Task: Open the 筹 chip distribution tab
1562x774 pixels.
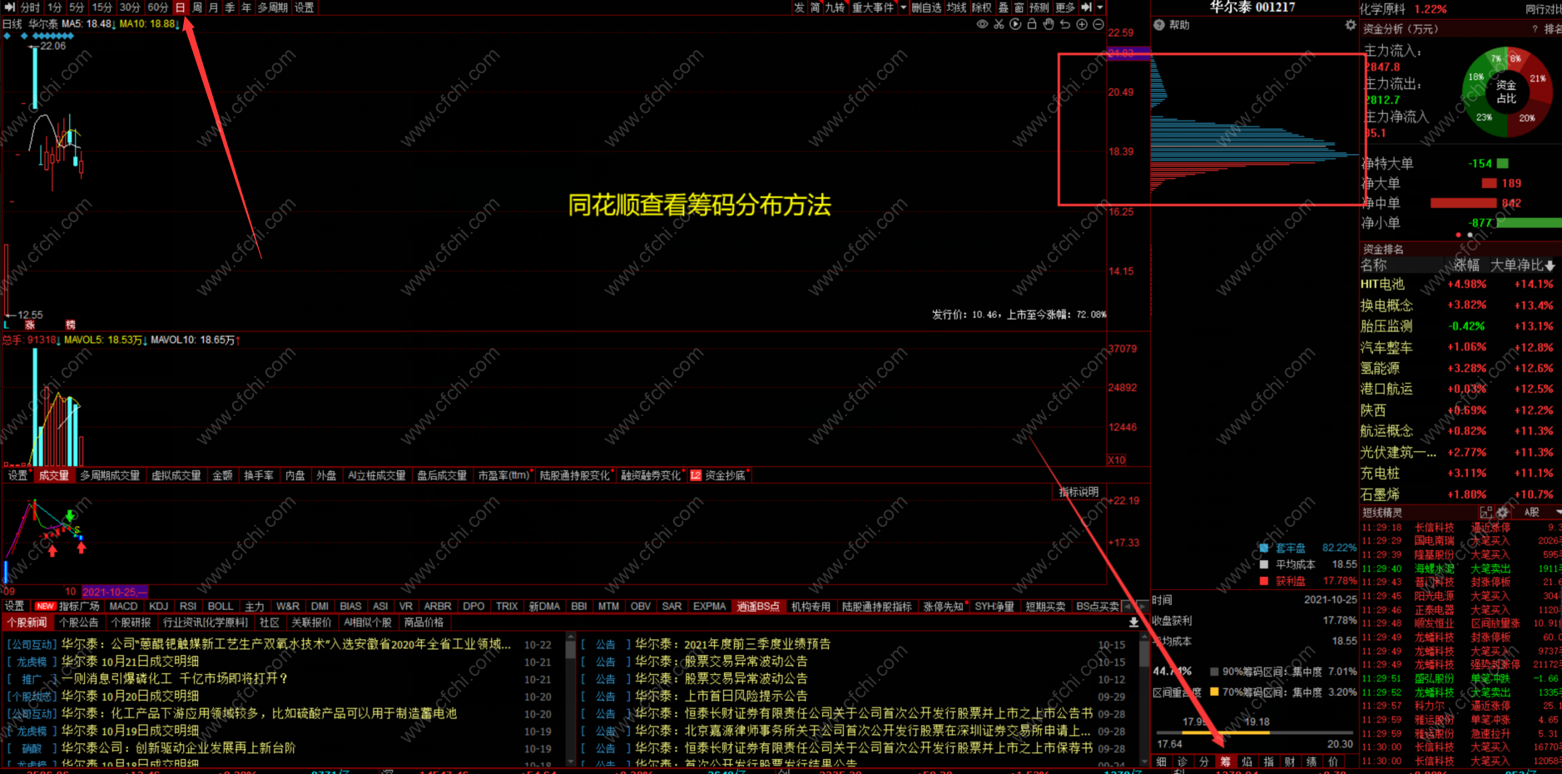Action: tap(1225, 762)
